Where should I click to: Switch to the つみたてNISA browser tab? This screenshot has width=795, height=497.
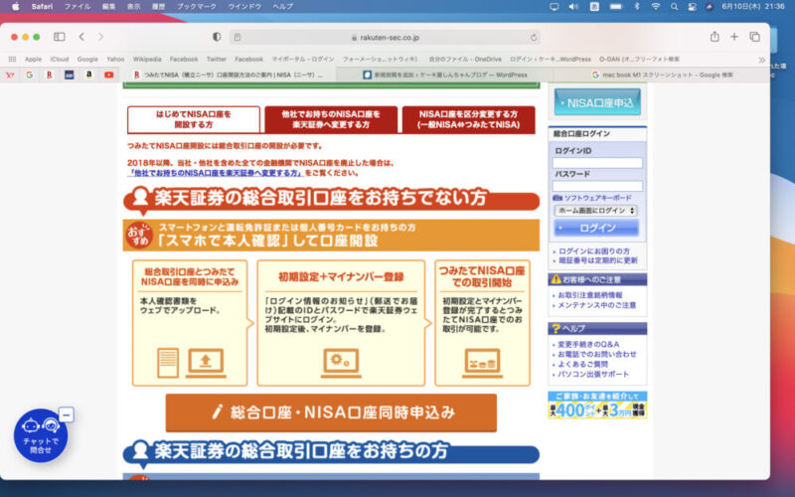point(229,75)
